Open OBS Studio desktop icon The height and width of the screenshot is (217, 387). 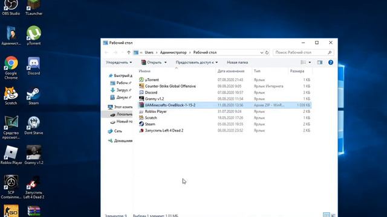11,8
